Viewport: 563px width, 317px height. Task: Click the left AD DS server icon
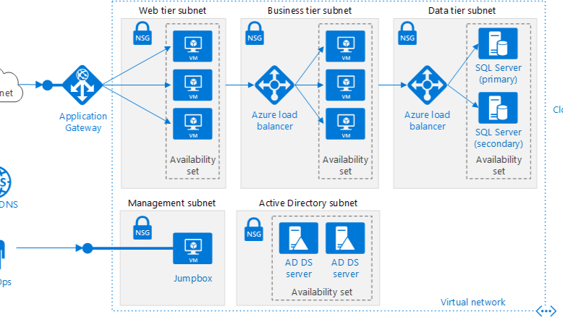click(299, 238)
